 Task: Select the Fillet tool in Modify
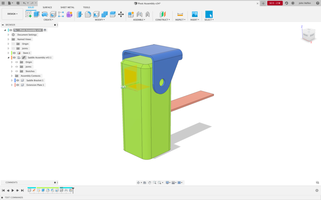(x=88, y=14)
